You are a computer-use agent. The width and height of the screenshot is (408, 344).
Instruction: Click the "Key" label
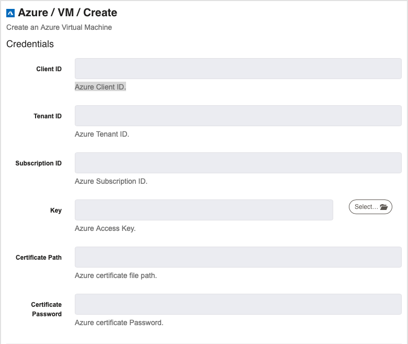pos(56,210)
